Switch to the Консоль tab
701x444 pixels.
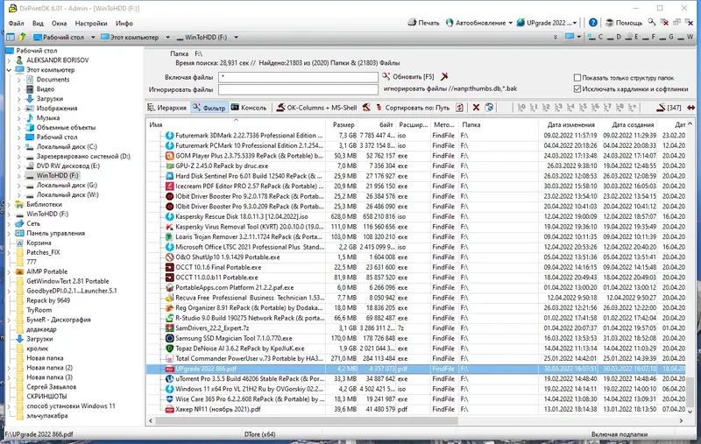[x=249, y=107]
